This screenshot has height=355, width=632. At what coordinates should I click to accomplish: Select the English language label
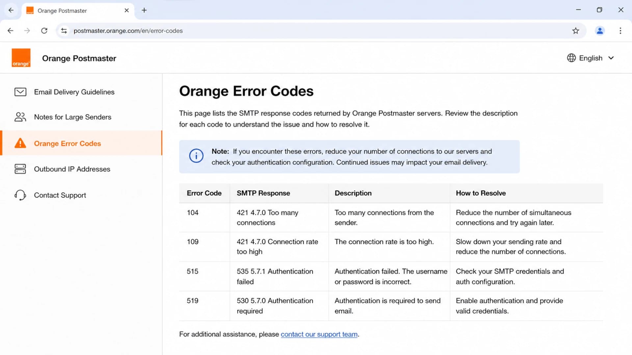(x=591, y=58)
